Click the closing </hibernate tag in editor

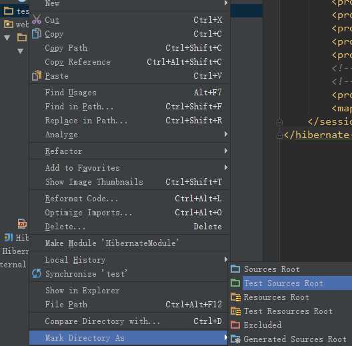pos(317,135)
